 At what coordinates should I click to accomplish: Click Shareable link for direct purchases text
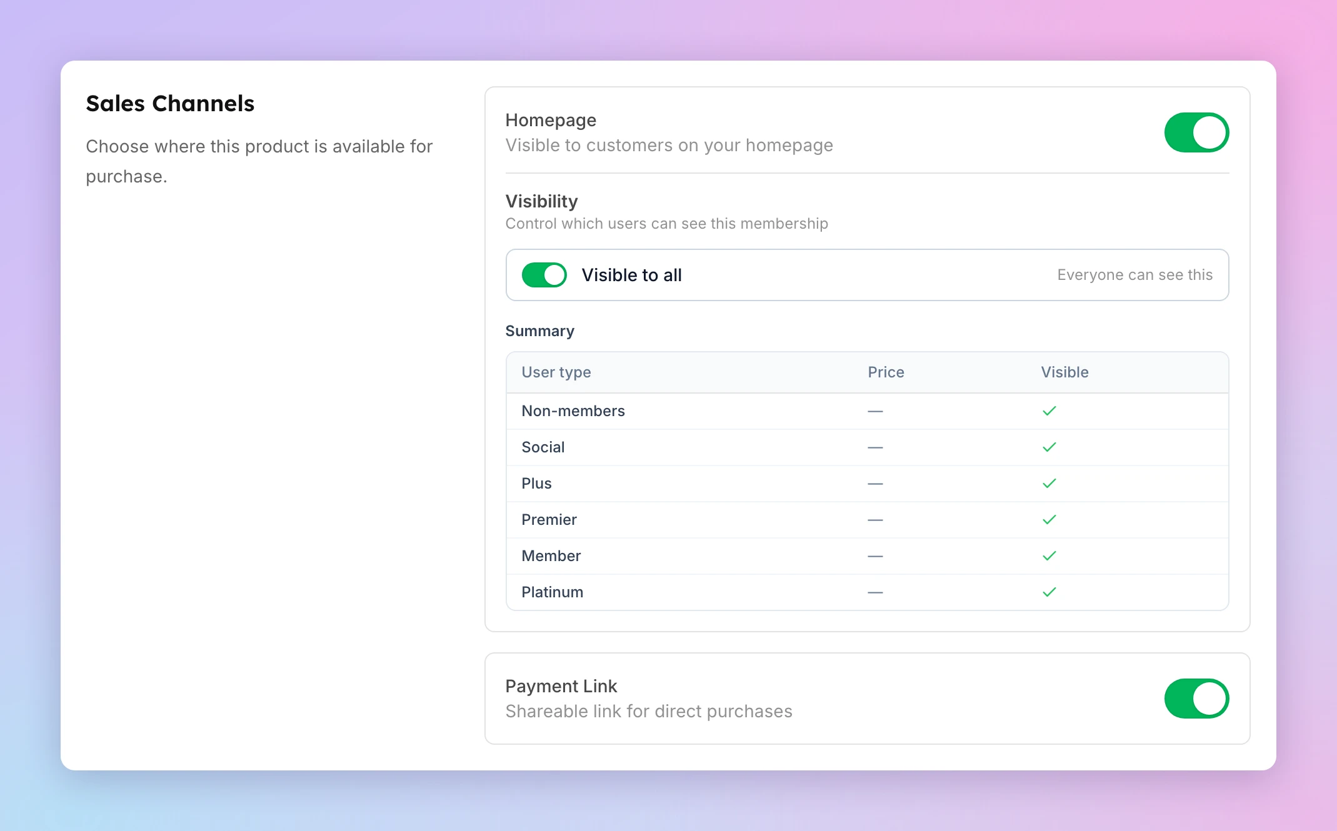[x=649, y=711]
